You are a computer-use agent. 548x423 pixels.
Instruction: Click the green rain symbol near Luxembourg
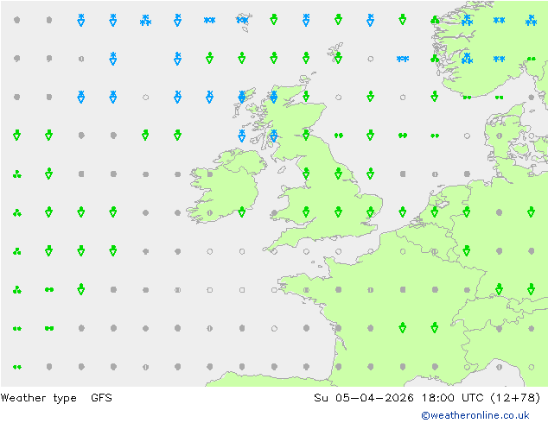pos(467,250)
